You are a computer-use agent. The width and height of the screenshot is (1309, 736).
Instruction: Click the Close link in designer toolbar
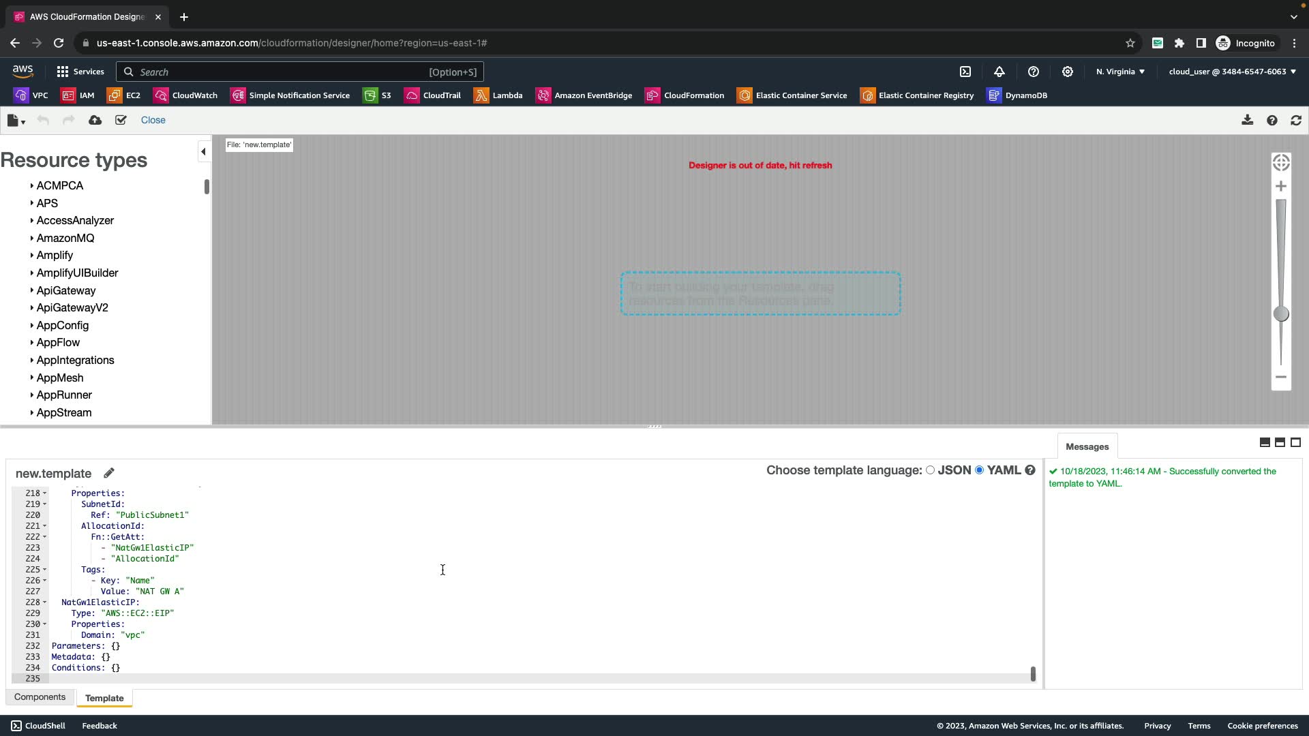[x=153, y=120]
